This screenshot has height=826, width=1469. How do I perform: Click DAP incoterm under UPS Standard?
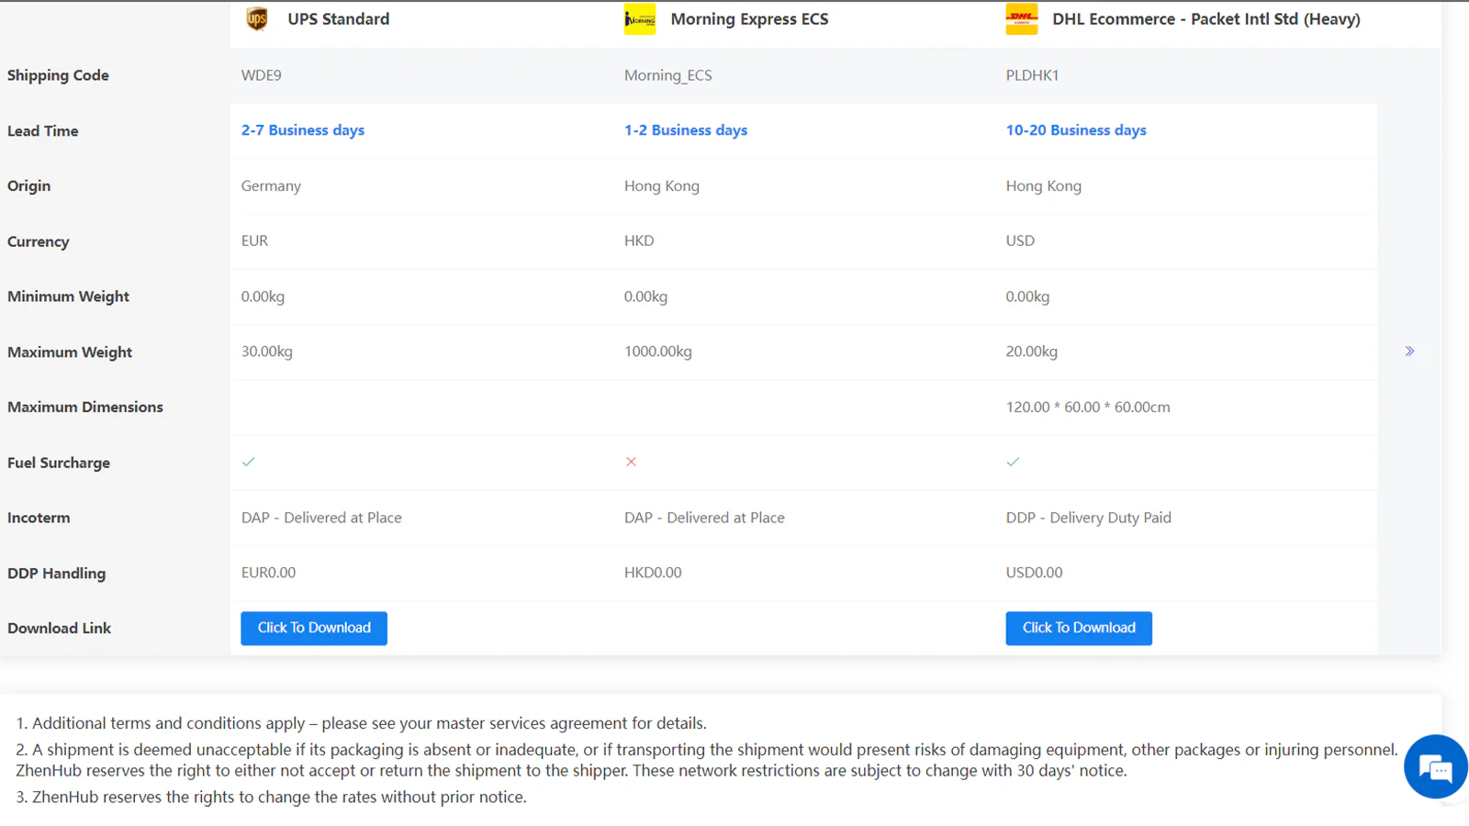[321, 518]
